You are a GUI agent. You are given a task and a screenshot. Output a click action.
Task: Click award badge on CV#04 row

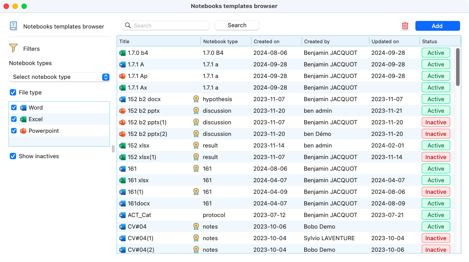point(196,226)
